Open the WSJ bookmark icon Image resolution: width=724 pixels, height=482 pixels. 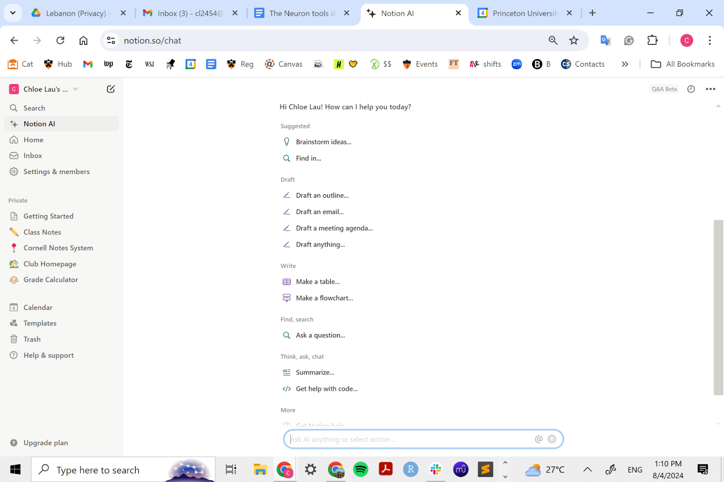click(149, 64)
